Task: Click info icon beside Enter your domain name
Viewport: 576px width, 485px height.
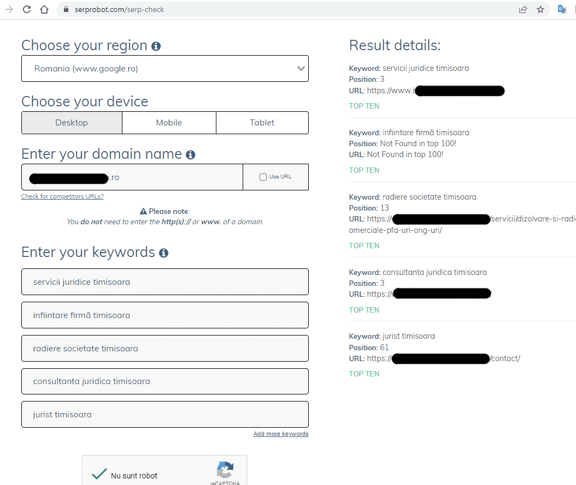Action: click(190, 155)
